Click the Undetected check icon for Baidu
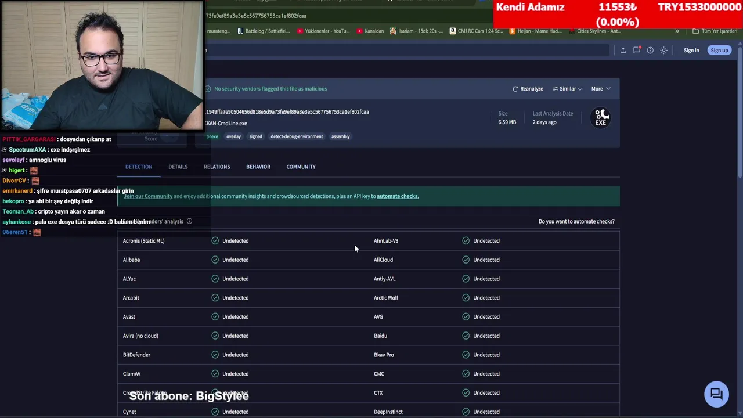Image resolution: width=743 pixels, height=418 pixels. 466,336
